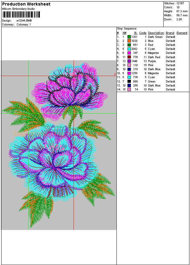Click the stitch count '1258'
The height and width of the screenshot is (265, 190).
(135, 73)
